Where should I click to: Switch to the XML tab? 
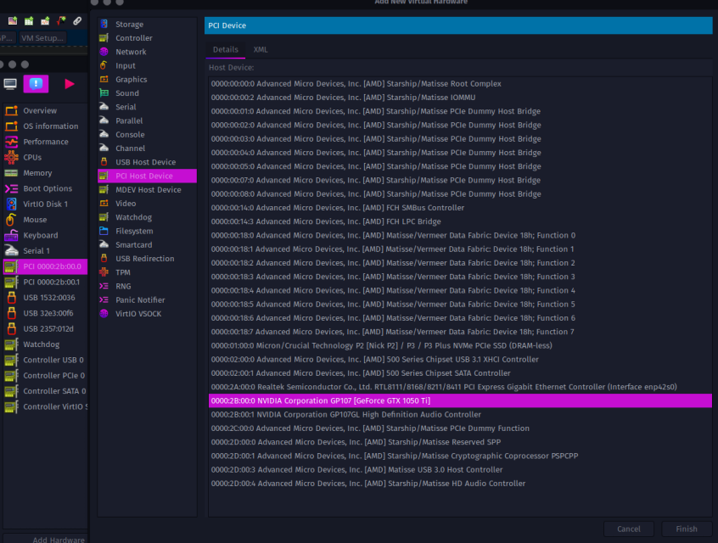click(261, 49)
